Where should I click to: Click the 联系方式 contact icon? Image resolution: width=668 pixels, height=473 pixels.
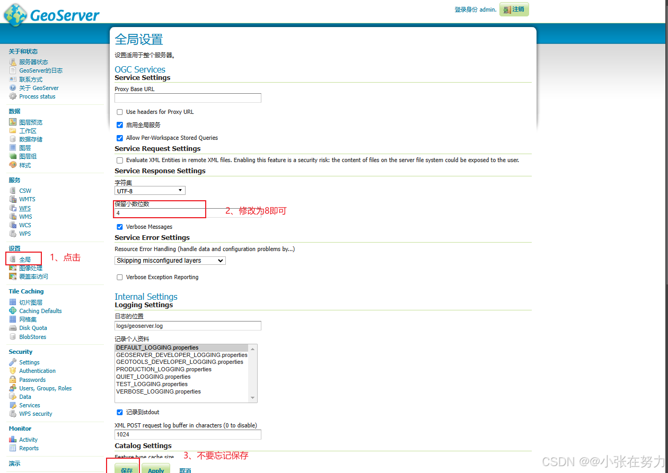tap(13, 79)
